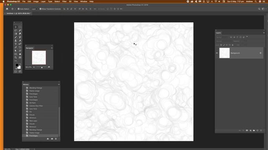Toggle the Auto-Select checkbox
The image size is (268, 150).
18,9
